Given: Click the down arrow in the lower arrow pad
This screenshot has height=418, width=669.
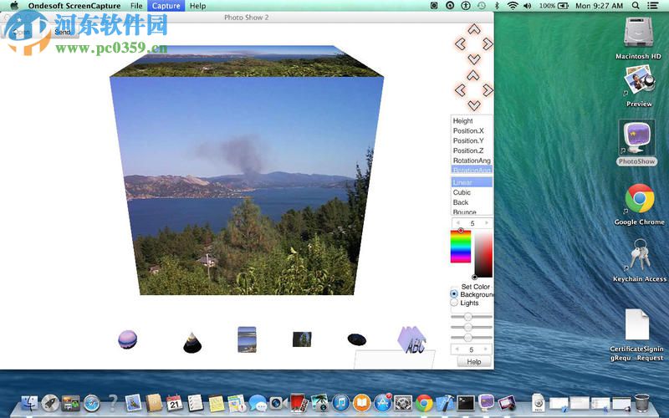Looking at the screenshot, I should 474,105.
